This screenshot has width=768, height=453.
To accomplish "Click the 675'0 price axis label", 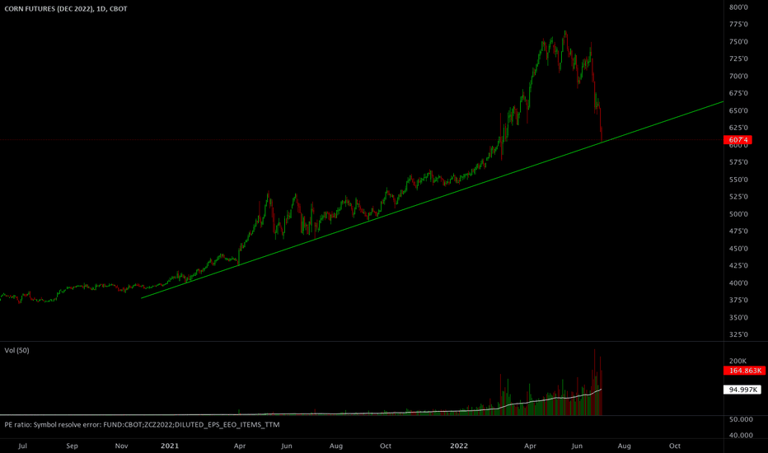I will [x=738, y=93].
